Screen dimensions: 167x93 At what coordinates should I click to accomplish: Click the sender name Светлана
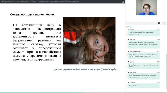tap(133, 72)
